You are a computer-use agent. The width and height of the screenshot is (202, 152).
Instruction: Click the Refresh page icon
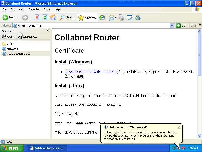(x=45, y=17)
